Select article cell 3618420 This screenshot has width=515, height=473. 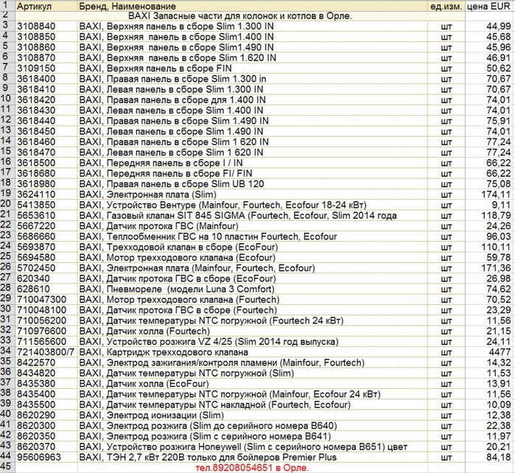[46, 100]
